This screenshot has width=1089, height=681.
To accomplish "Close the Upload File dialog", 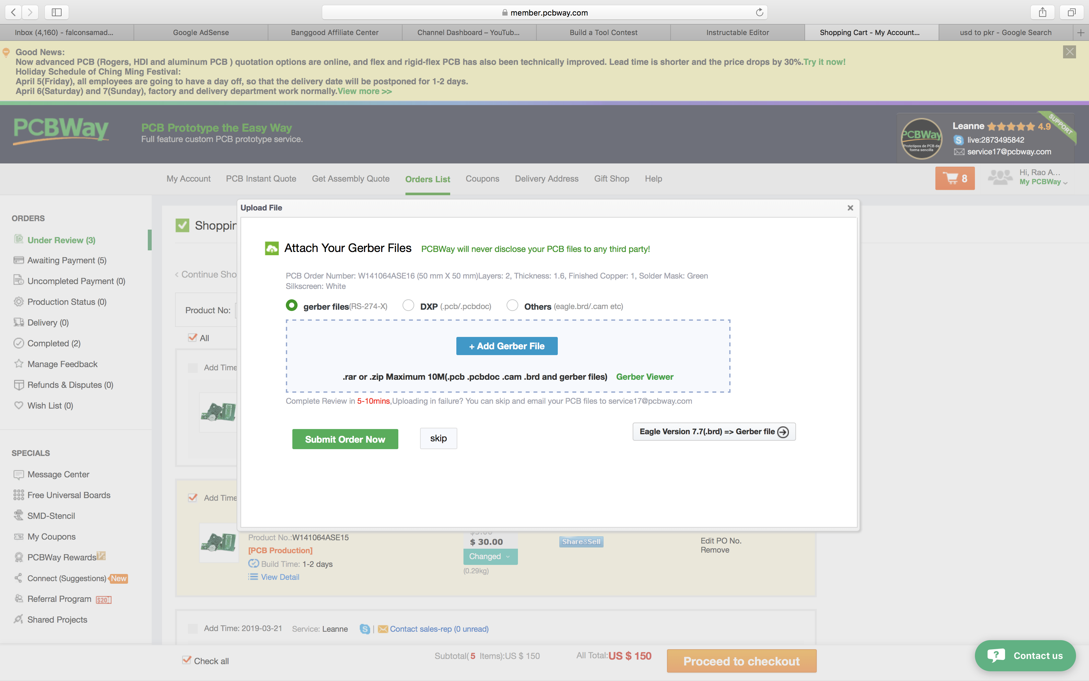I will click(x=850, y=208).
